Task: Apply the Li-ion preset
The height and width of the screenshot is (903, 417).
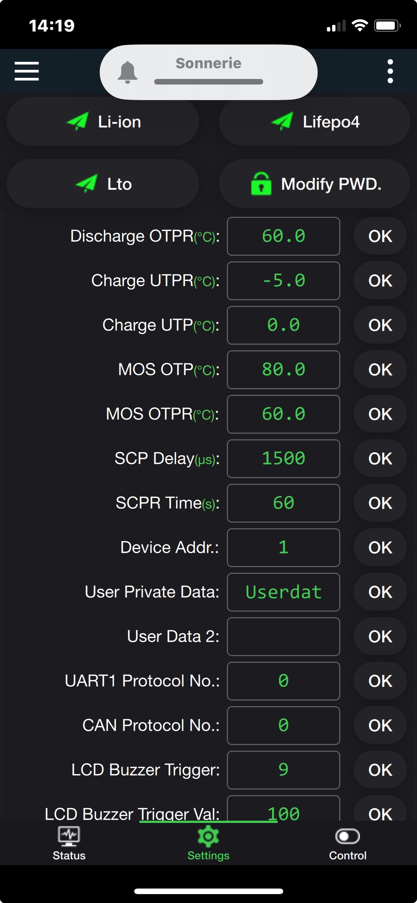Action: 103,122
